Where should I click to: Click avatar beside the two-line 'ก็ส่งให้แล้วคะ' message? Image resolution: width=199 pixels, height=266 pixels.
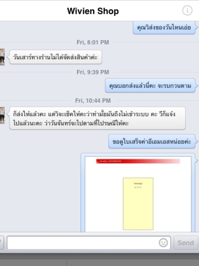(2, 115)
